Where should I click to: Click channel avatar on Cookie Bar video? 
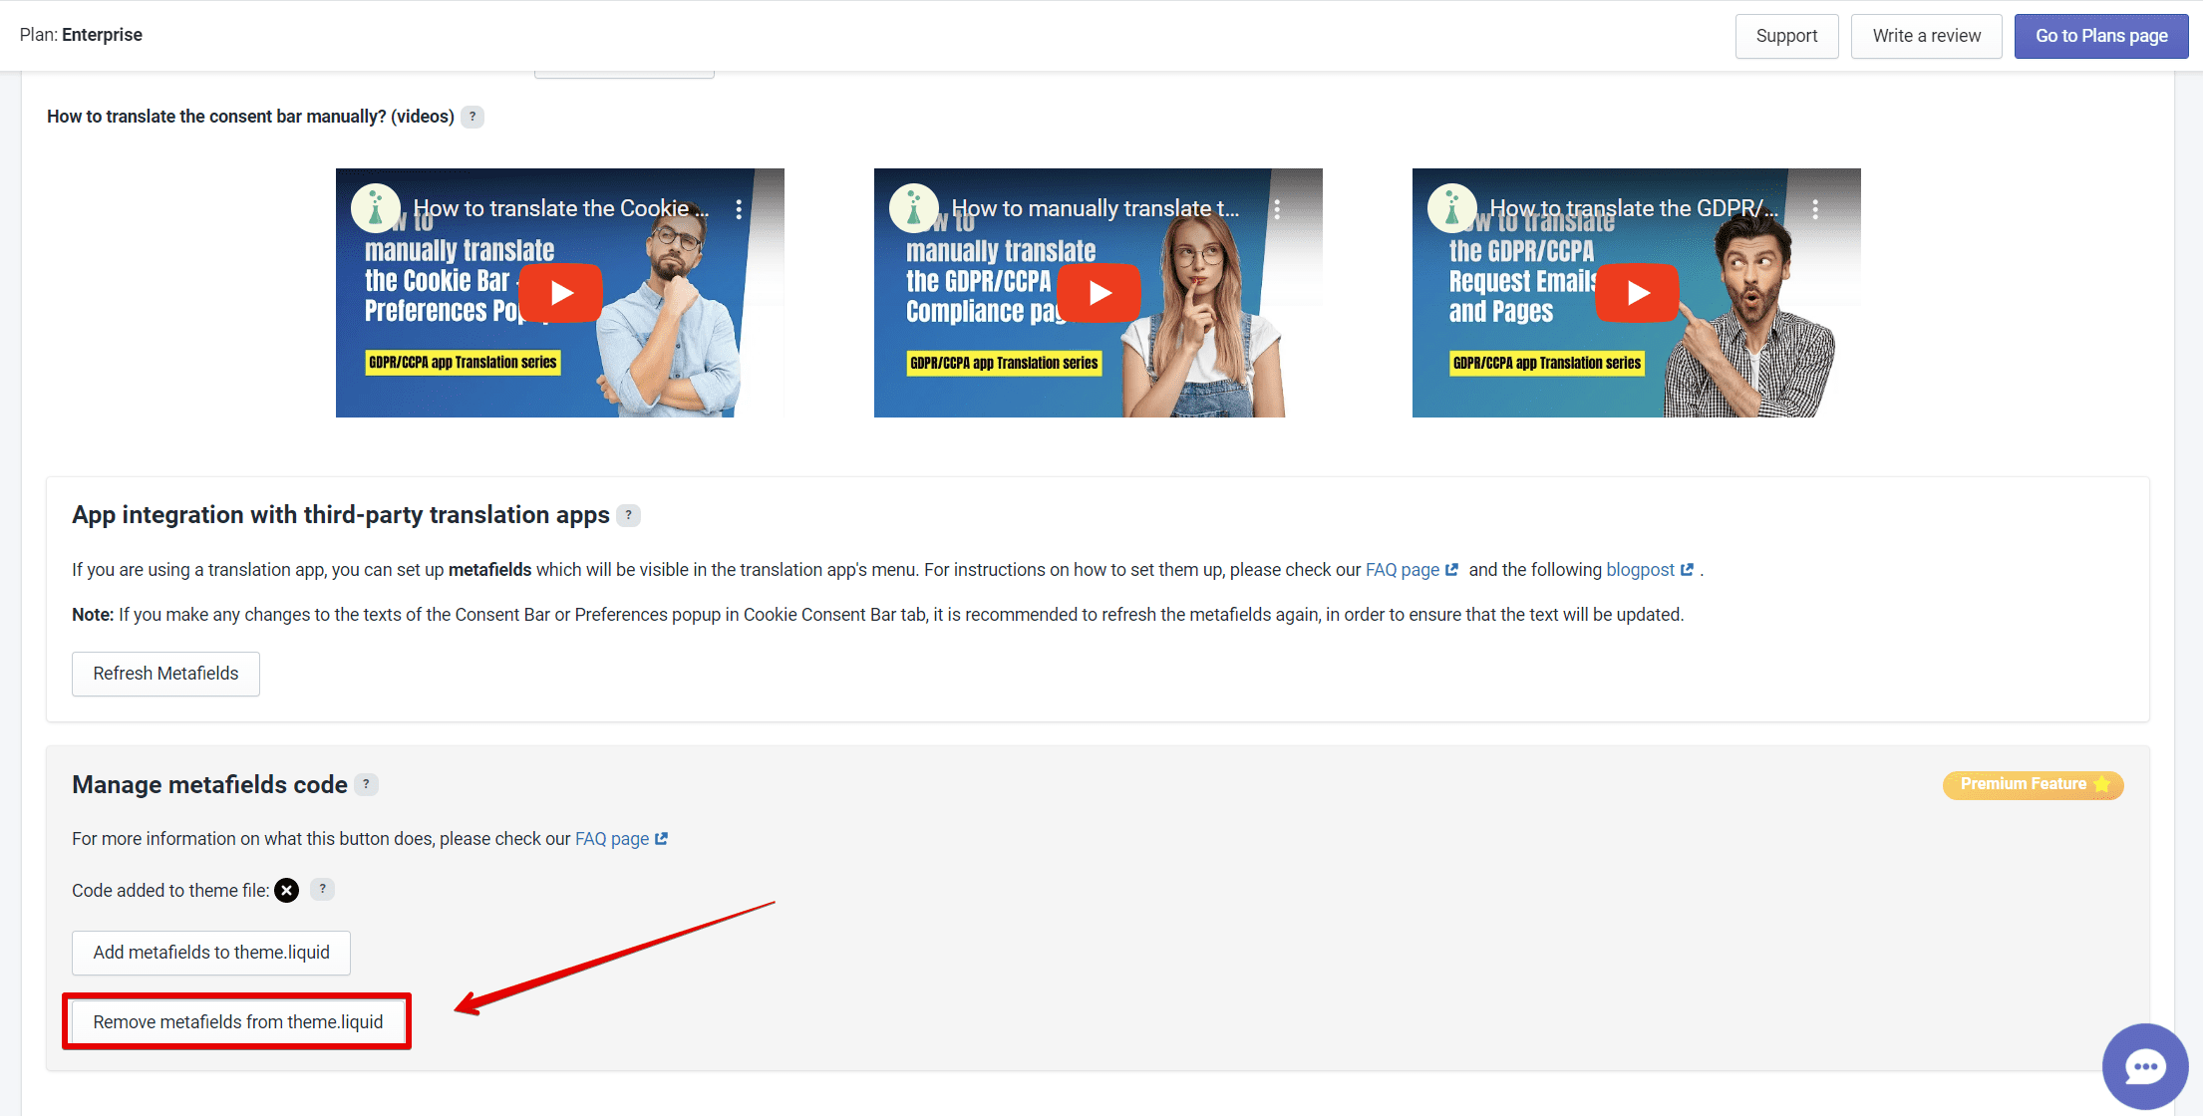(376, 208)
